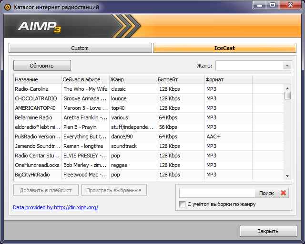Screen dimensions: 305x244
Task: Click the scroll down arrow of station list
Action: coord(287,176)
